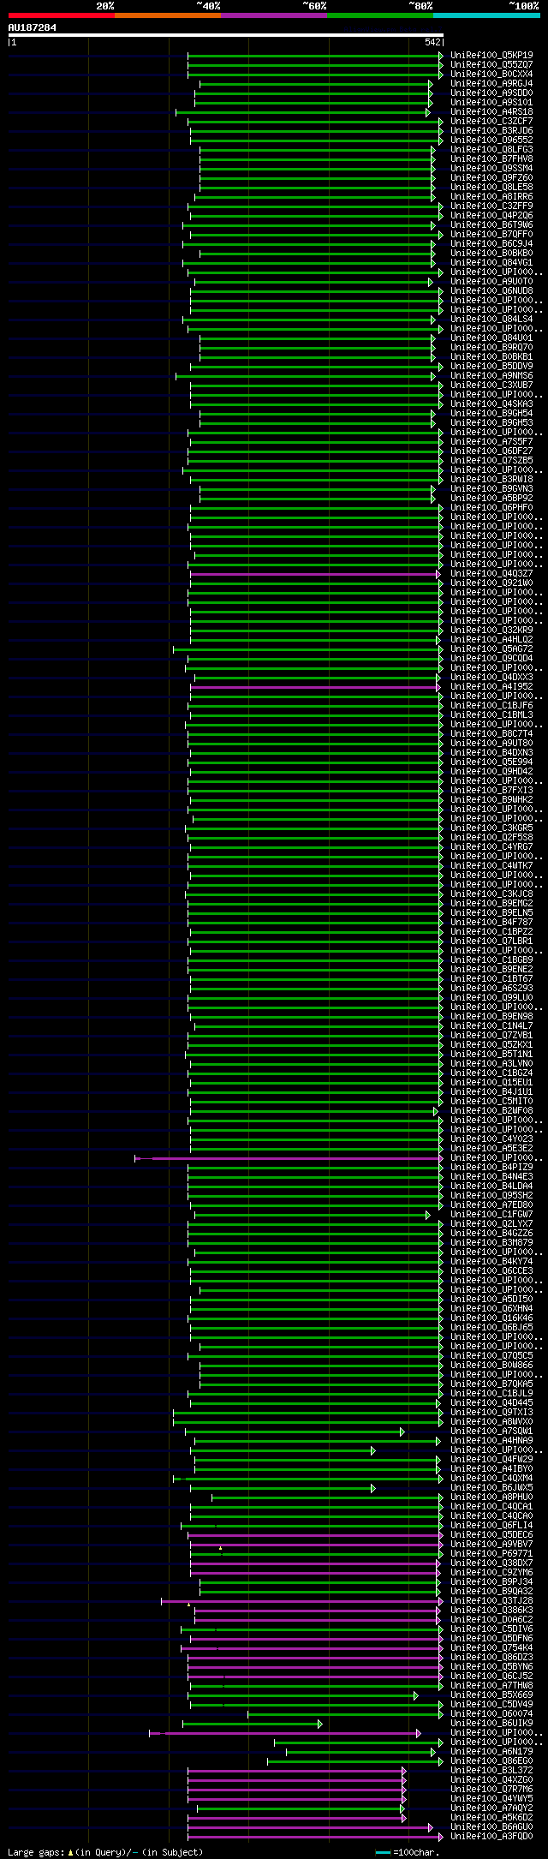Image resolution: width=548 pixels, height=1859 pixels.
Task: Select the UniRef100_A4HNA9 label
Action: tap(491, 1440)
